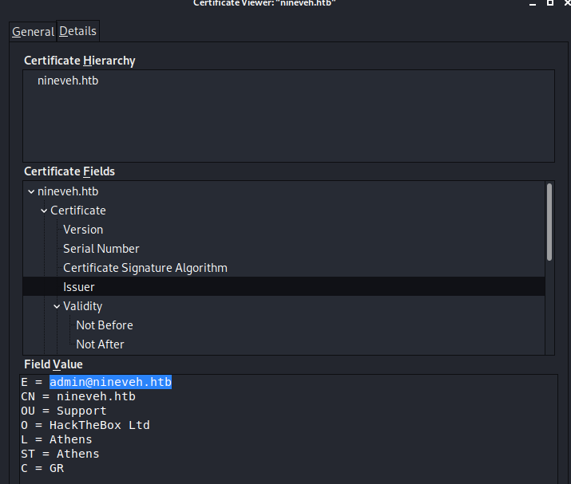
Task: Collapse the Validity tree node
Action: pyautogui.click(x=57, y=306)
